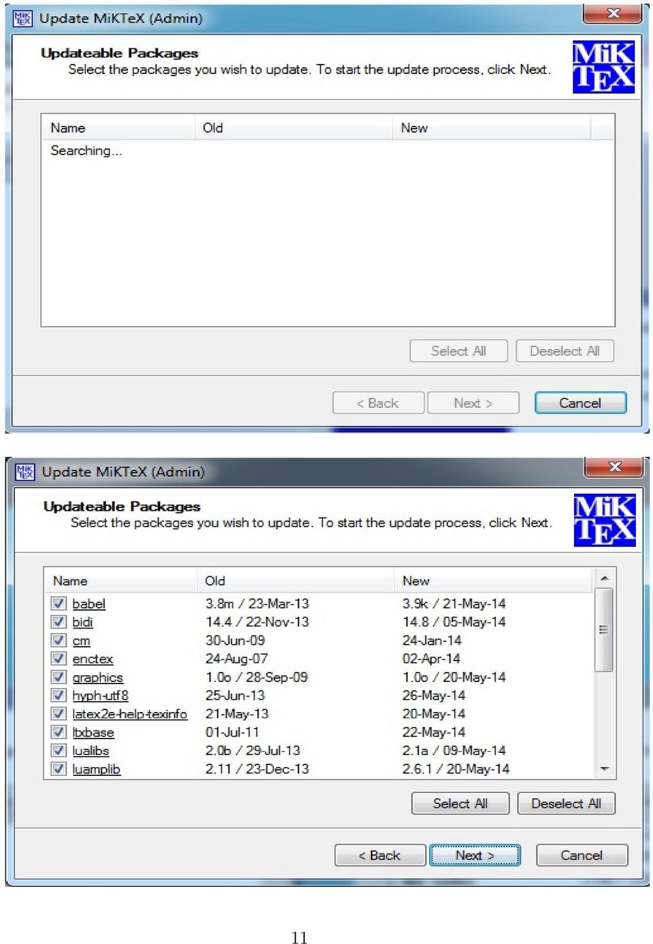Uncheck the lualibs package checkbox
The width and height of the screenshot is (653, 944).
pyautogui.click(x=59, y=750)
